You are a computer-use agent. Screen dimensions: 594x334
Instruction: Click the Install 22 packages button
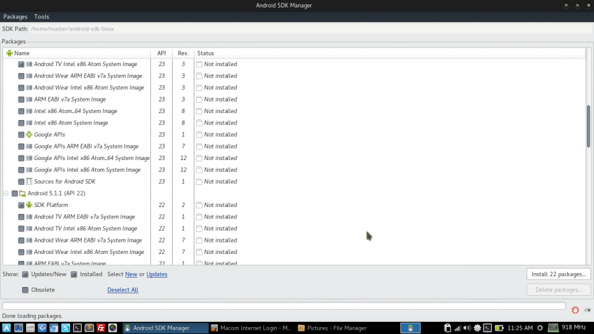pyautogui.click(x=557, y=274)
